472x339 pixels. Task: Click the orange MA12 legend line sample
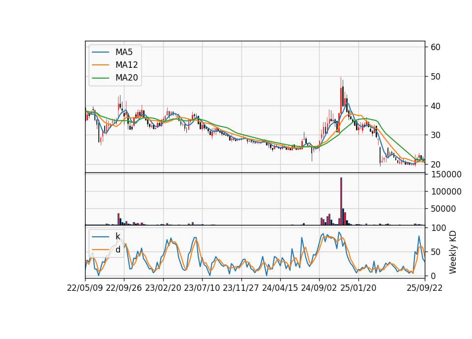tap(100, 65)
